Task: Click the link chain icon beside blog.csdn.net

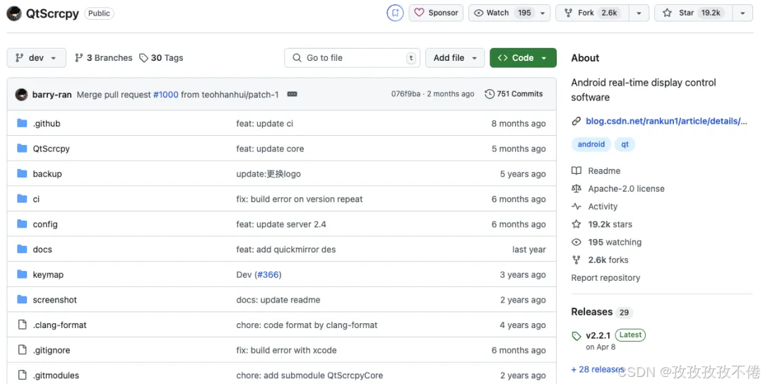Action: click(x=576, y=121)
